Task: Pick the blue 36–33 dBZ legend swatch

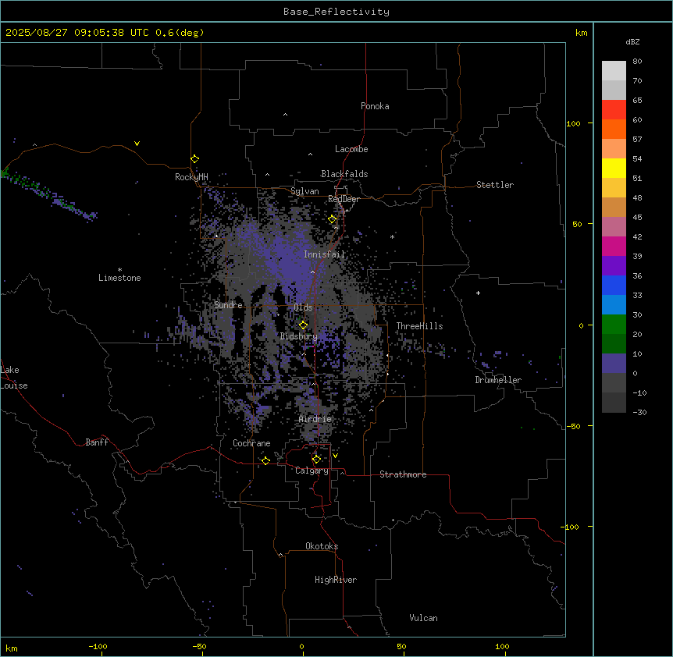Action: (614, 285)
